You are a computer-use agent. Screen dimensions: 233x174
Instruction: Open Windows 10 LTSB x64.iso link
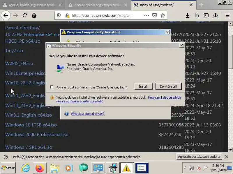31,125
